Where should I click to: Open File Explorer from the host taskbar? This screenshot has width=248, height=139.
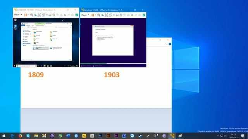coord(36,136)
